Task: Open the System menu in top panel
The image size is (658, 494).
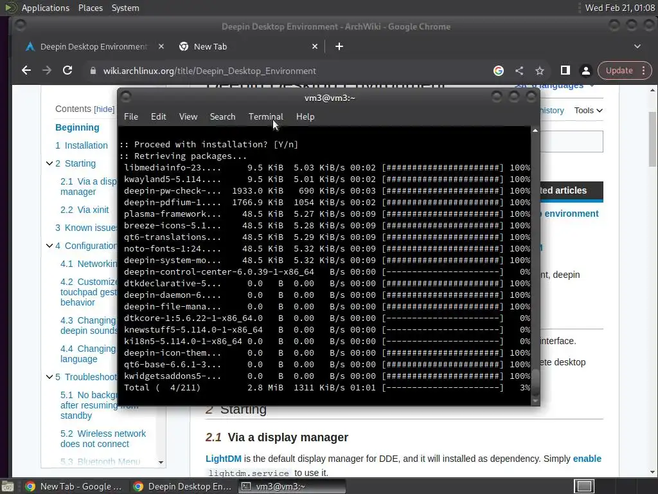Action: coord(125,8)
